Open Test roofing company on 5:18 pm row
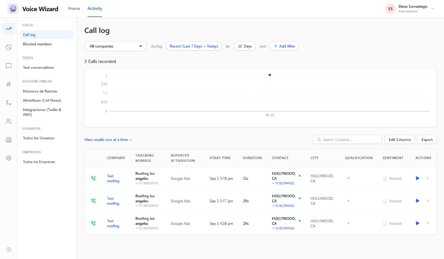 point(113,179)
